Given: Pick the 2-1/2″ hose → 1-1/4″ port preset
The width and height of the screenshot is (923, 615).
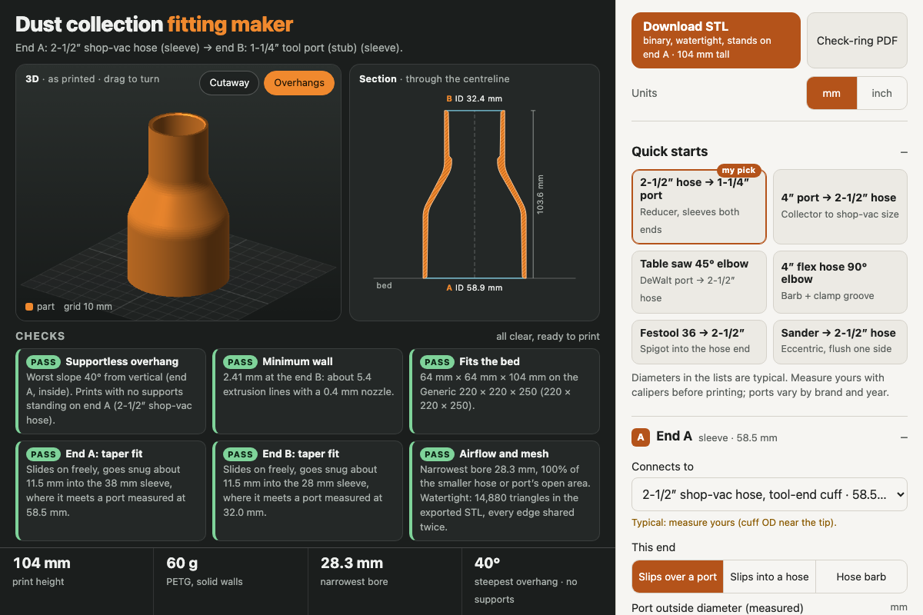Looking at the screenshot, I should (x=699, y=206).
